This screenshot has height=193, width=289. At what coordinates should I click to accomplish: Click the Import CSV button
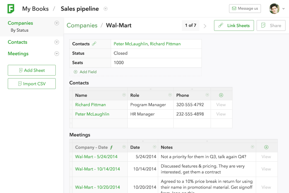[32, 84]
